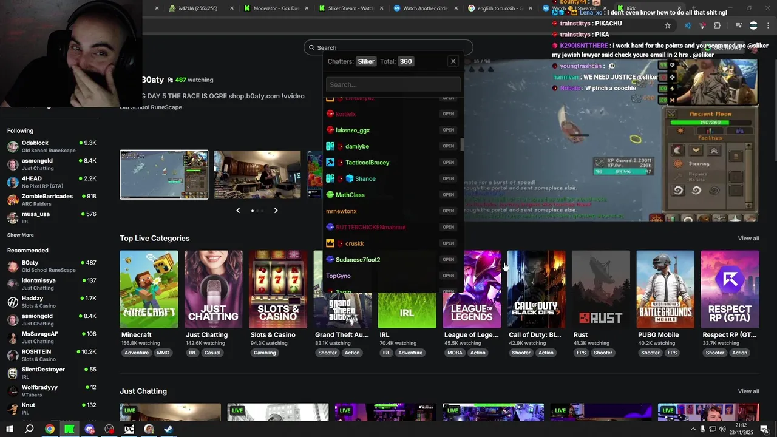Open the Minecraft category card
The height and width of the screenshot is (437, 777).
[149, 290]
